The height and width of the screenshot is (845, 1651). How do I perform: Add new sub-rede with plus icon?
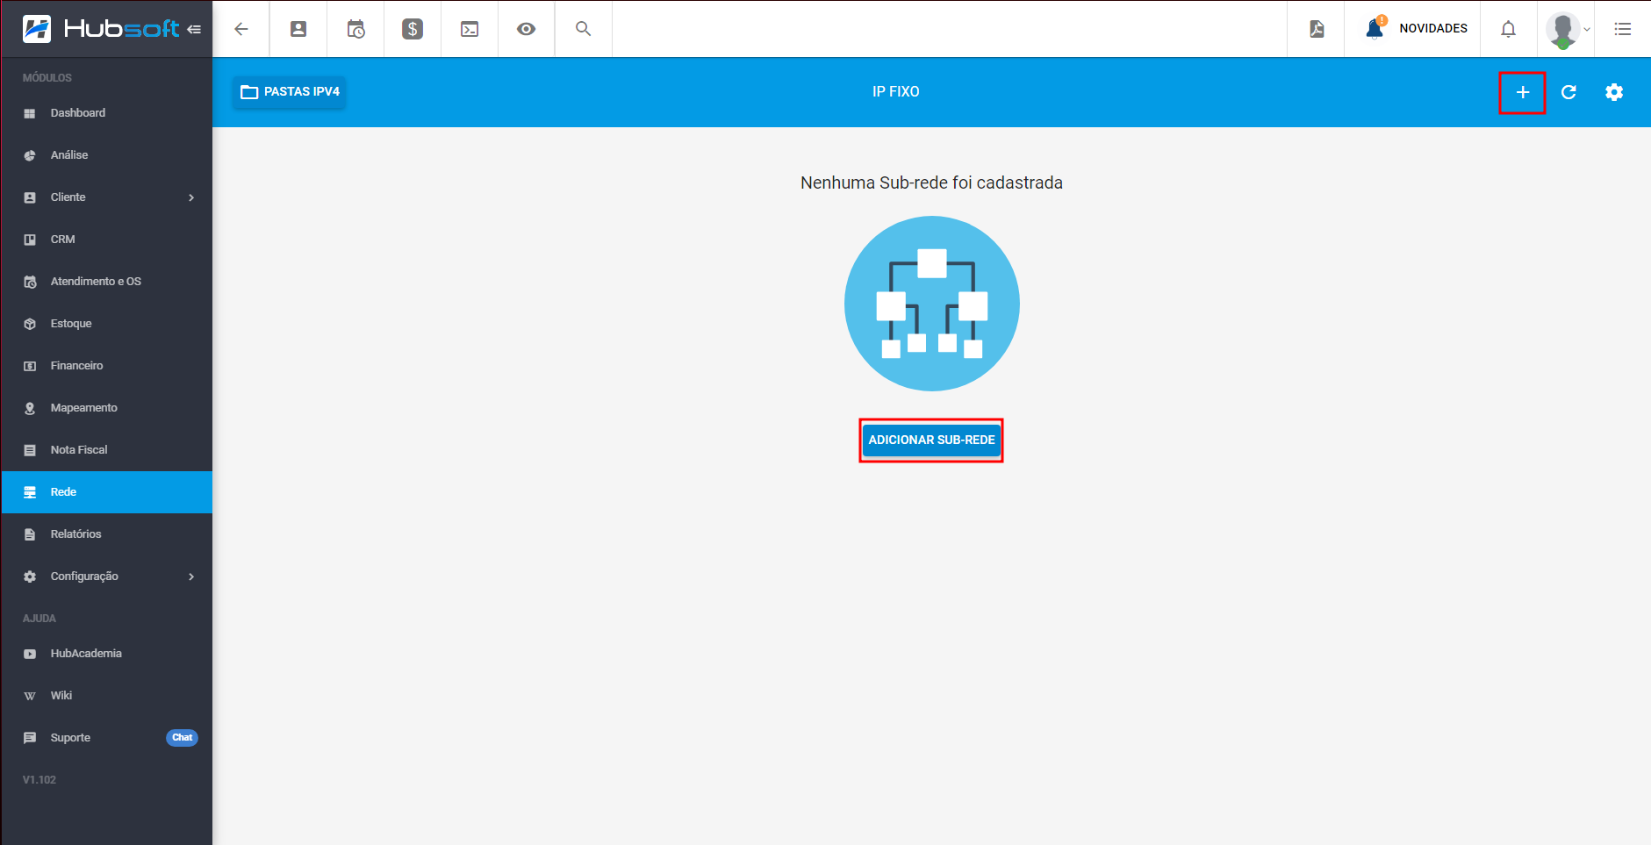tap(1523, 92)
